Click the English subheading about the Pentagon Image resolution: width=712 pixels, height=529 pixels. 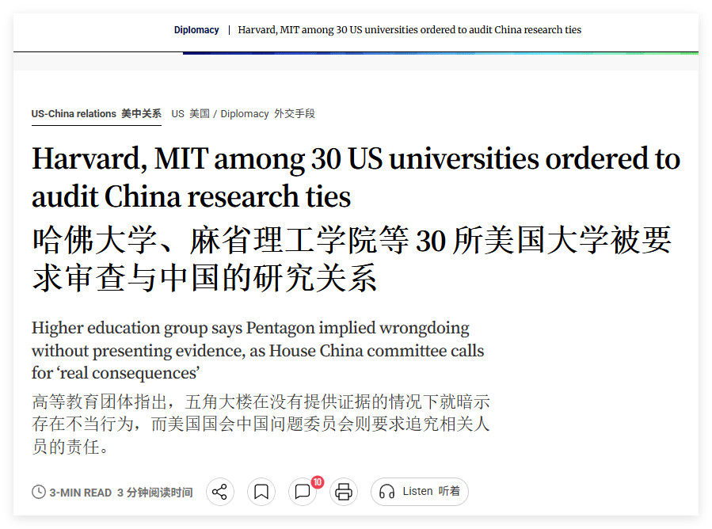tap(257, 350)
